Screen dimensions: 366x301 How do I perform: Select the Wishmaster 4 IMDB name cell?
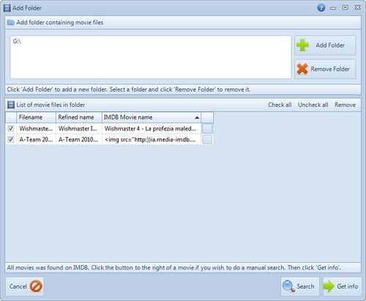point(152,128)
